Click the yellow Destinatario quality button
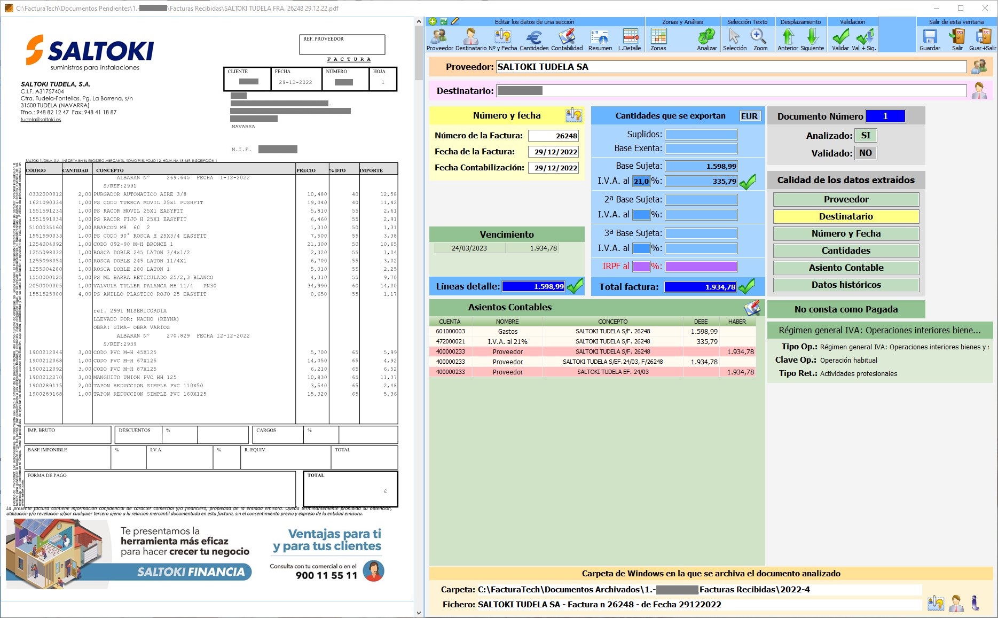This screenshot has height=618, width=998. click(846, 216)
